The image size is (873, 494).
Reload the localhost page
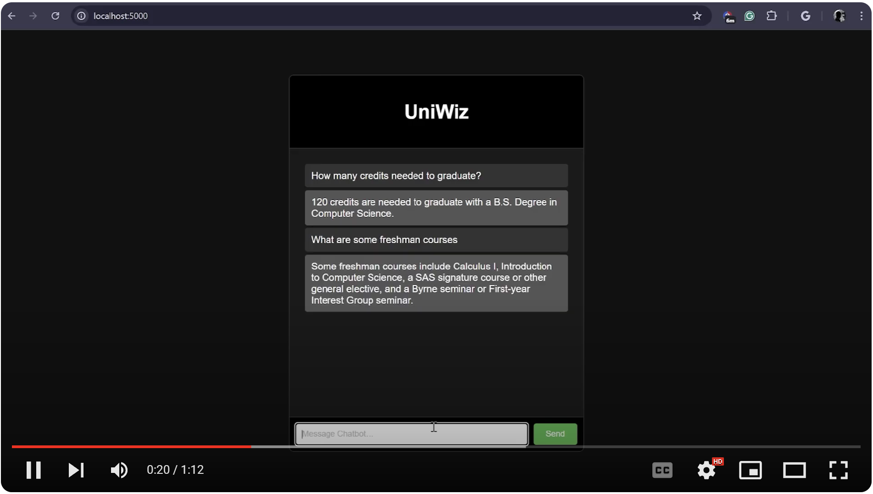pos(55,16)
